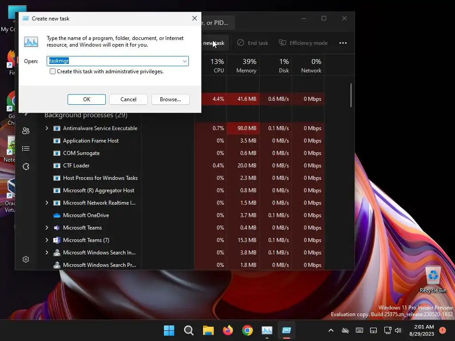
Task: Open the clock showing 2:01 AM
Action: [422, 330]
